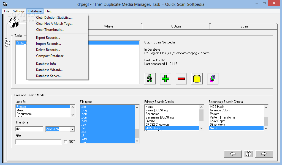The image size is (282, 165).
Task: Select Color Depth secondary criterion
Action: coord(236,121)
